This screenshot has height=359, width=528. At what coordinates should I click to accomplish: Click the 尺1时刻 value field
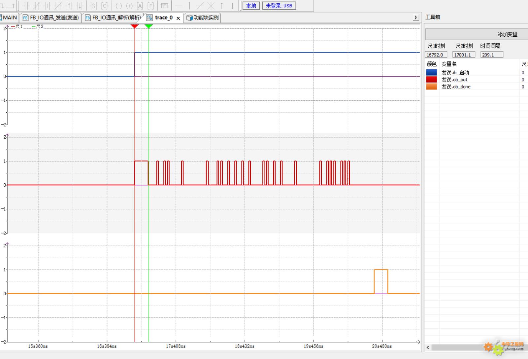click(x=436, y=55)
